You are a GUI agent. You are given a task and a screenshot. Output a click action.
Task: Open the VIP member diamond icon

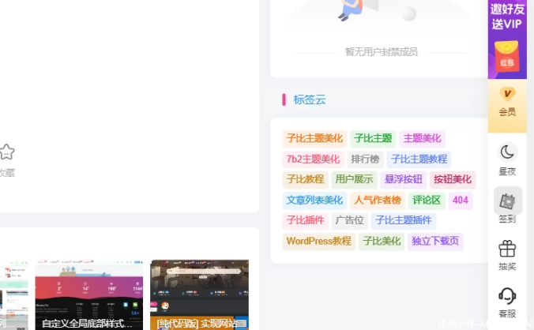click(x=507, y=94)
